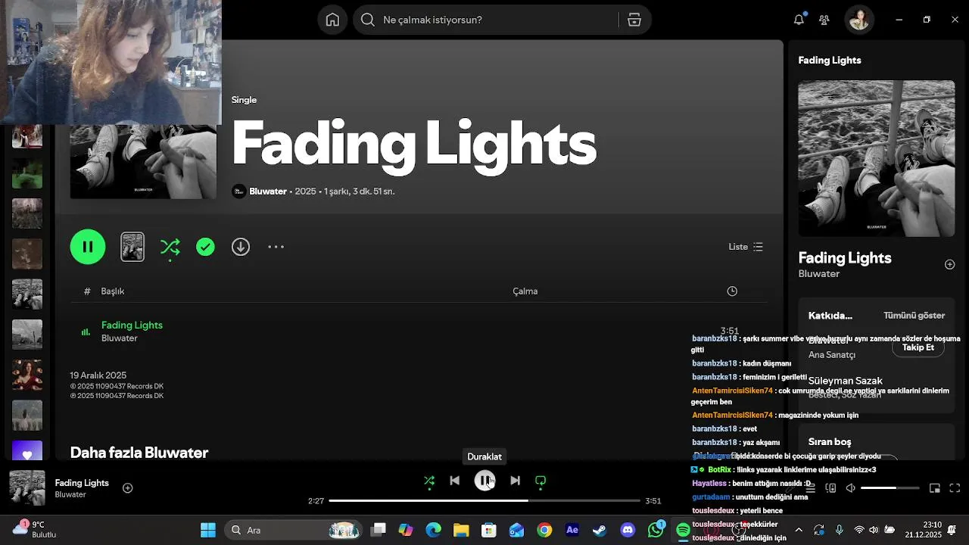
Task: Open Windows Start menu
Action: click(x=208, y=530)
